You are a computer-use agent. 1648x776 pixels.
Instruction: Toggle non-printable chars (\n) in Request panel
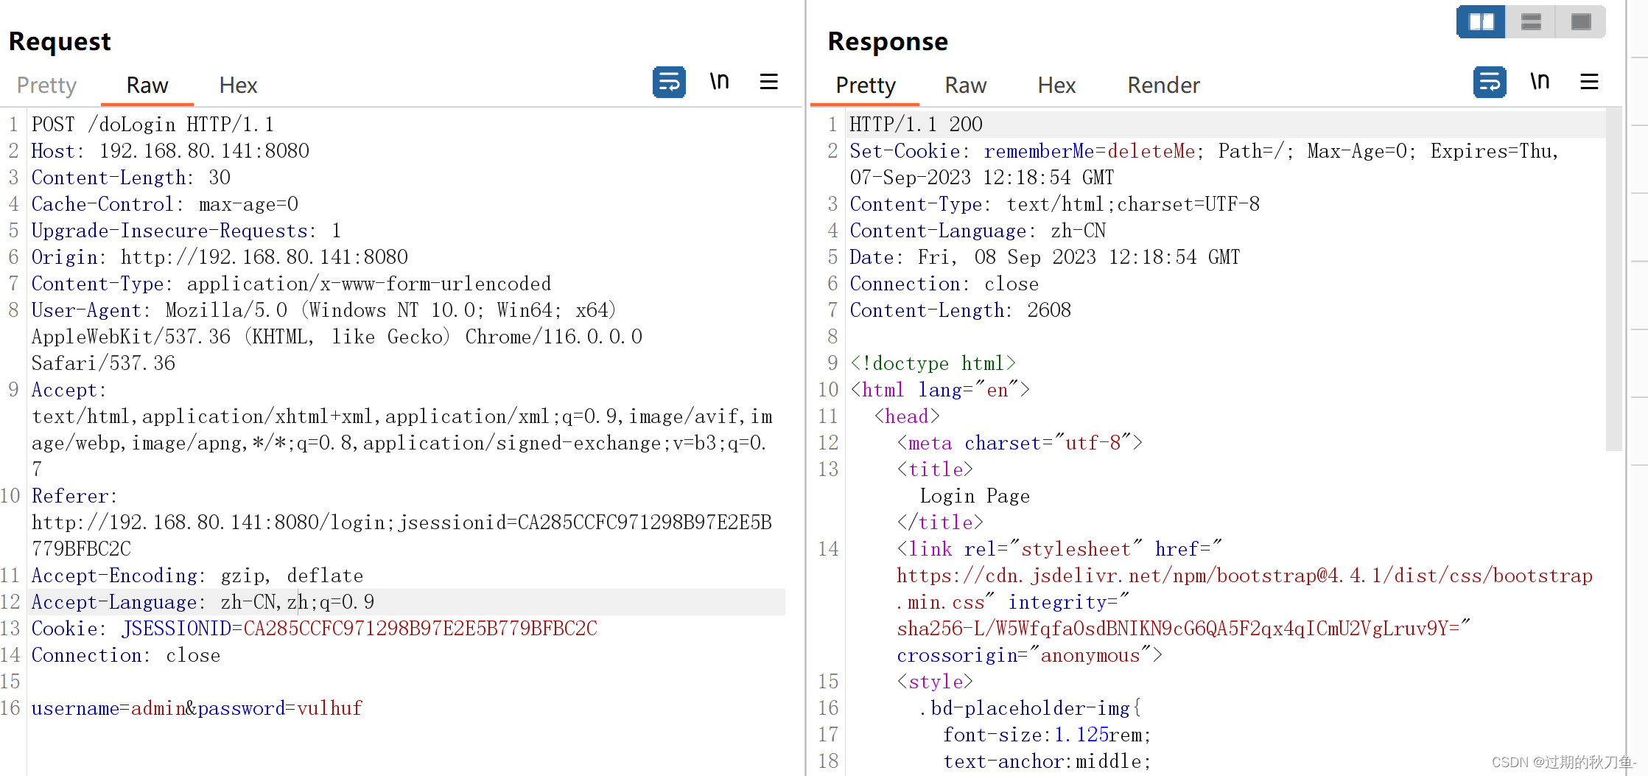click(719, 82)
